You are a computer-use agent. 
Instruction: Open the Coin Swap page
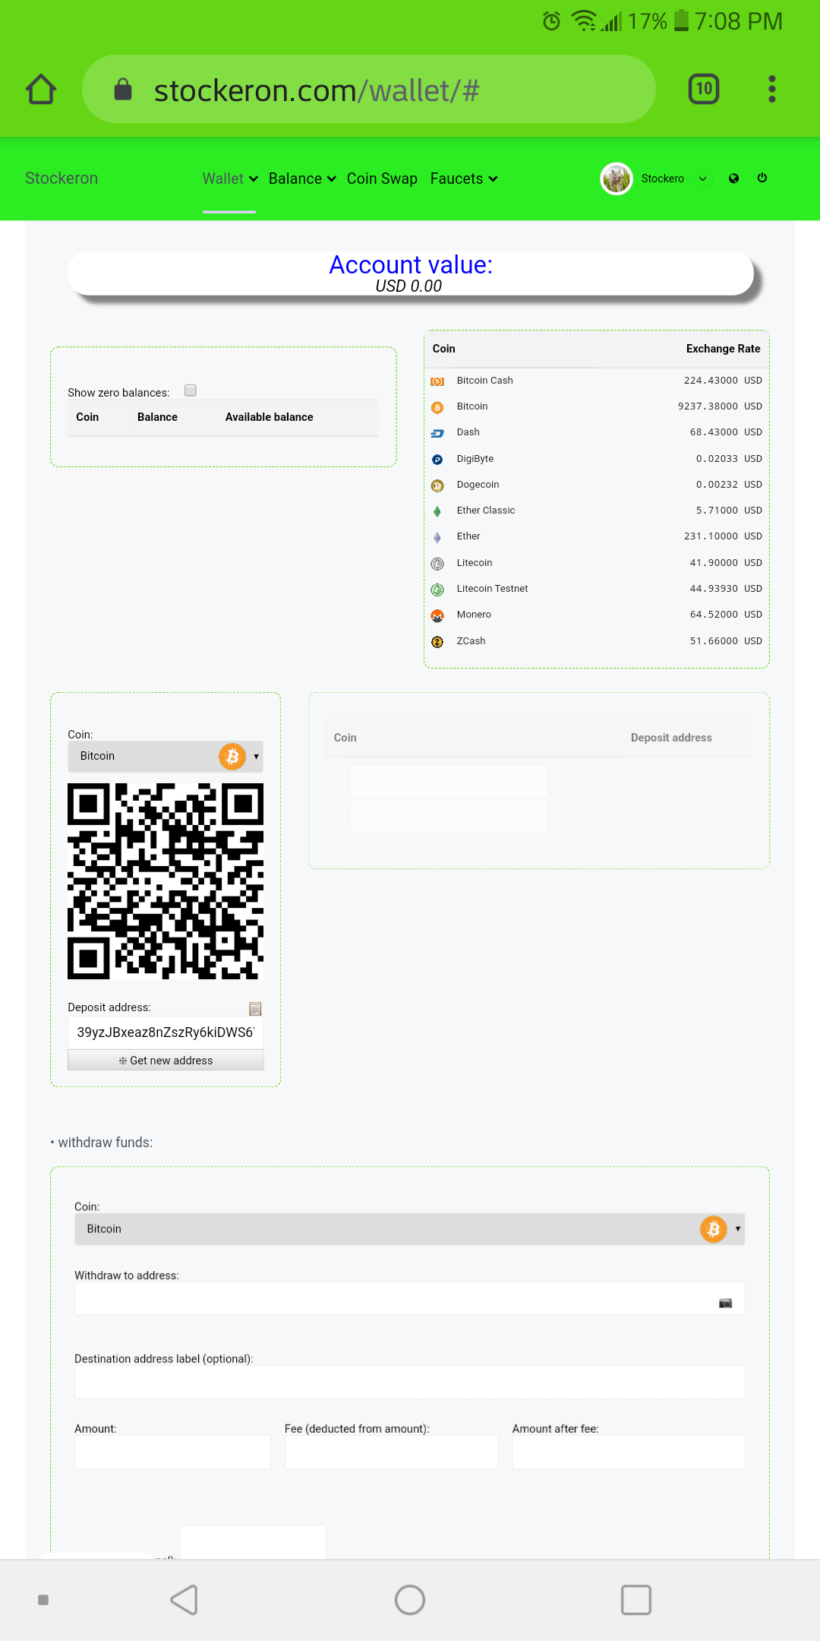tap(382, 179)
